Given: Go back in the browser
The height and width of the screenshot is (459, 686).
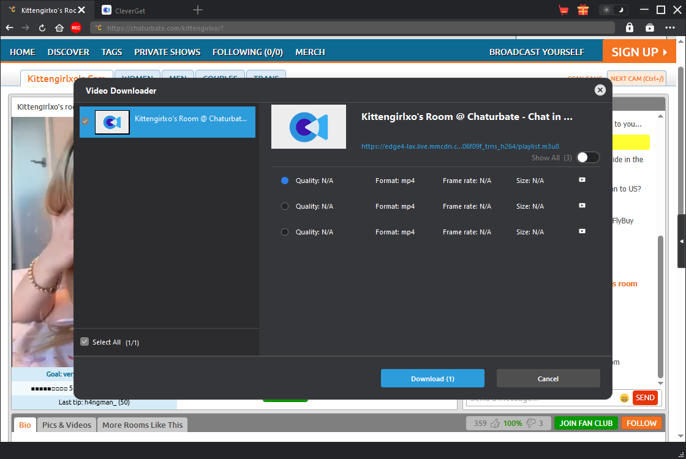Looking at the screenshot, I should [x=10, y=28].
